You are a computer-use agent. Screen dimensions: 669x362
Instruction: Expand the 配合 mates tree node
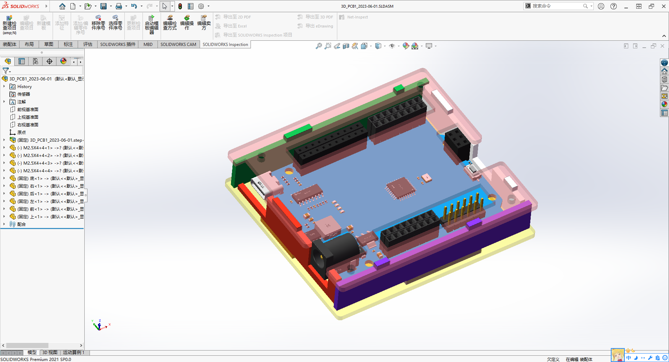(4, 224)
